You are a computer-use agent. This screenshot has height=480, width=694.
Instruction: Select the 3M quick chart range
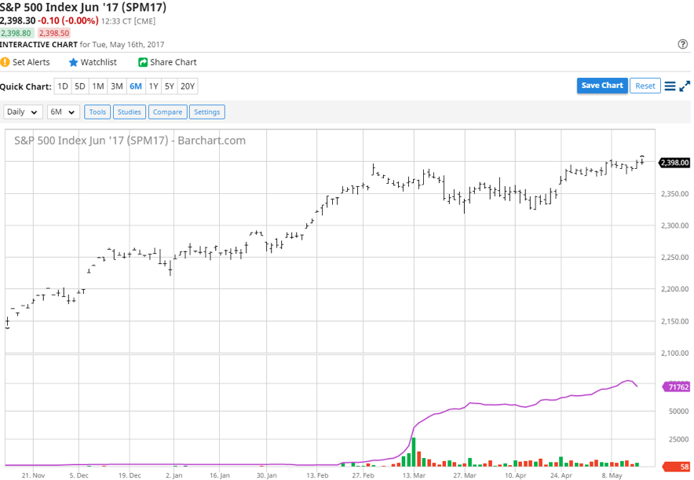coord(117,86)
